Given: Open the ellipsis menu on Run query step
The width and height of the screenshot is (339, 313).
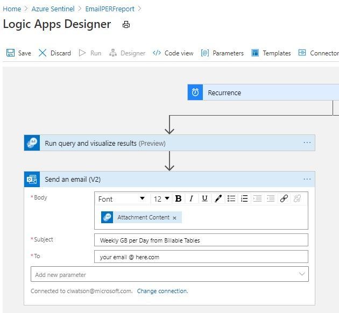Looking at the screenshot, I should pos(307,143).
